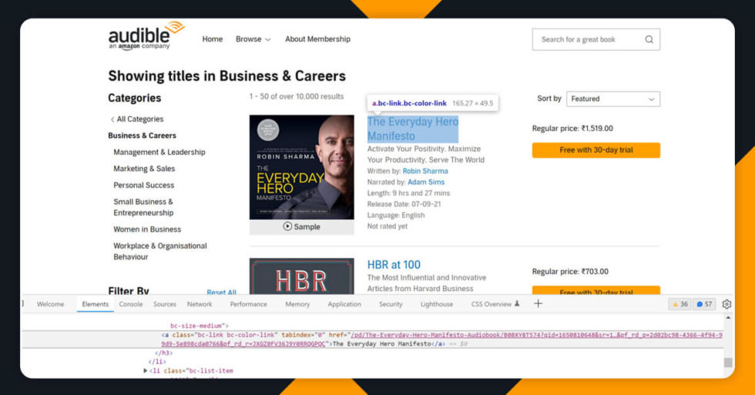Image resolution: width=755 pixels, height=395 pixels.
Task: Go back via All Categories chevron
Action: [112, 119]
